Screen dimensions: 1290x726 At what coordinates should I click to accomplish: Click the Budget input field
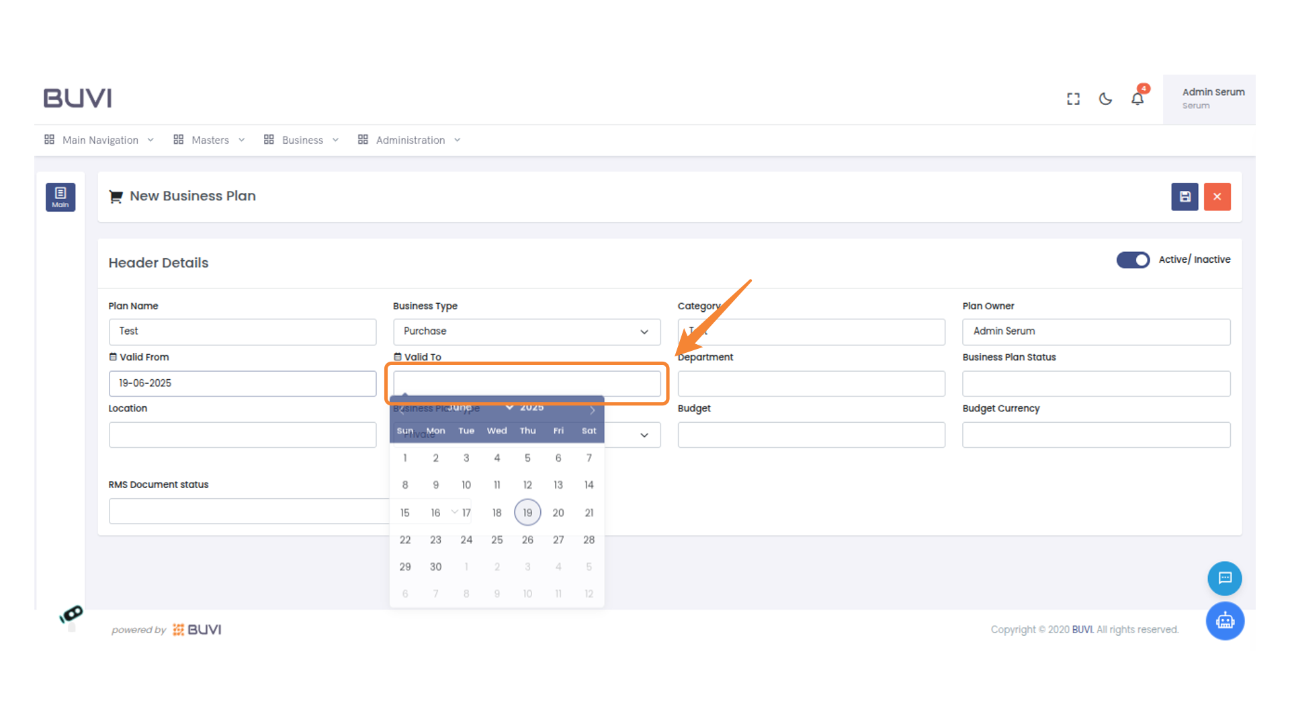[811, 435]
